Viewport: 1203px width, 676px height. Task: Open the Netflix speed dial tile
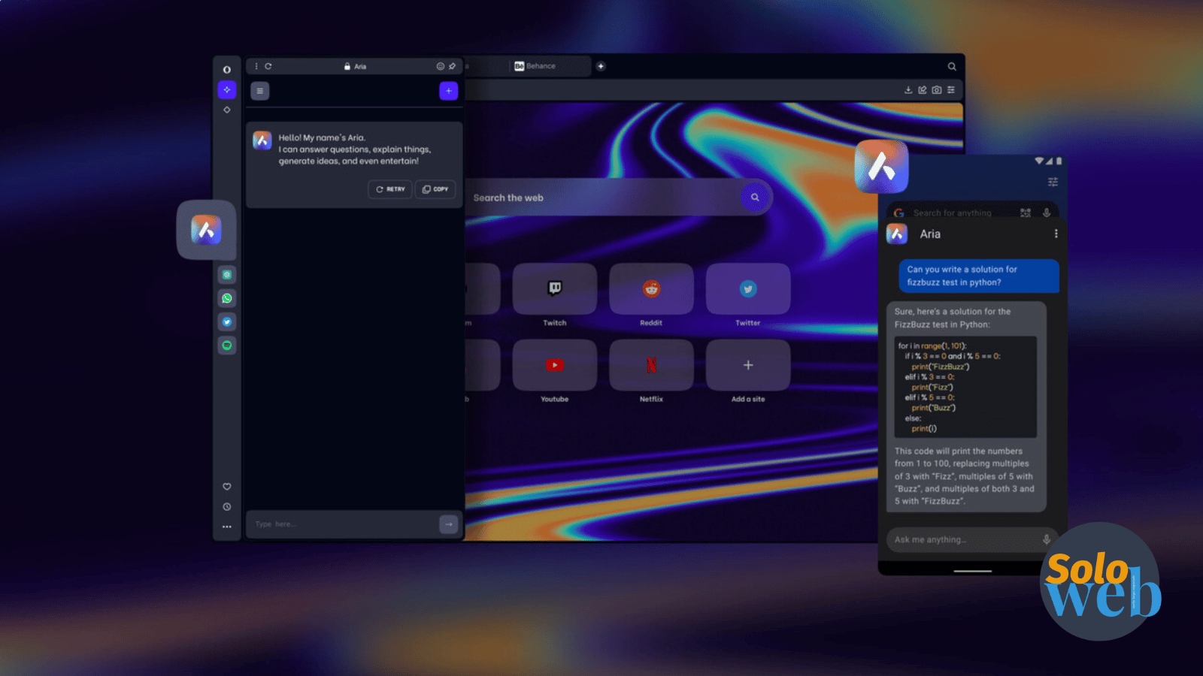(x=651, y=365)
